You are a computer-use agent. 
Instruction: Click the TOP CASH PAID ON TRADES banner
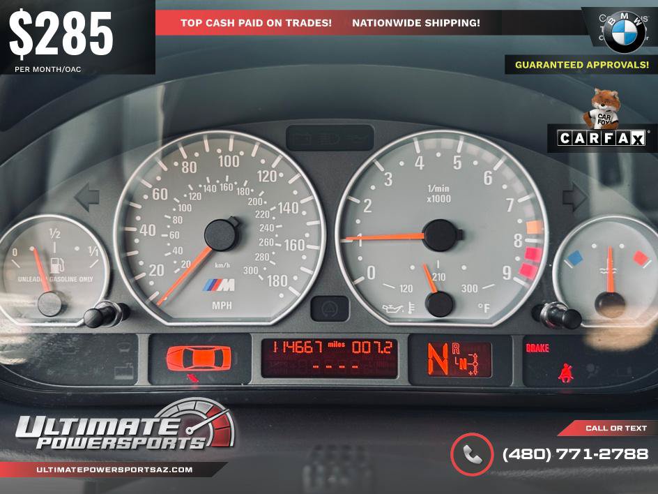coord(256,23)
